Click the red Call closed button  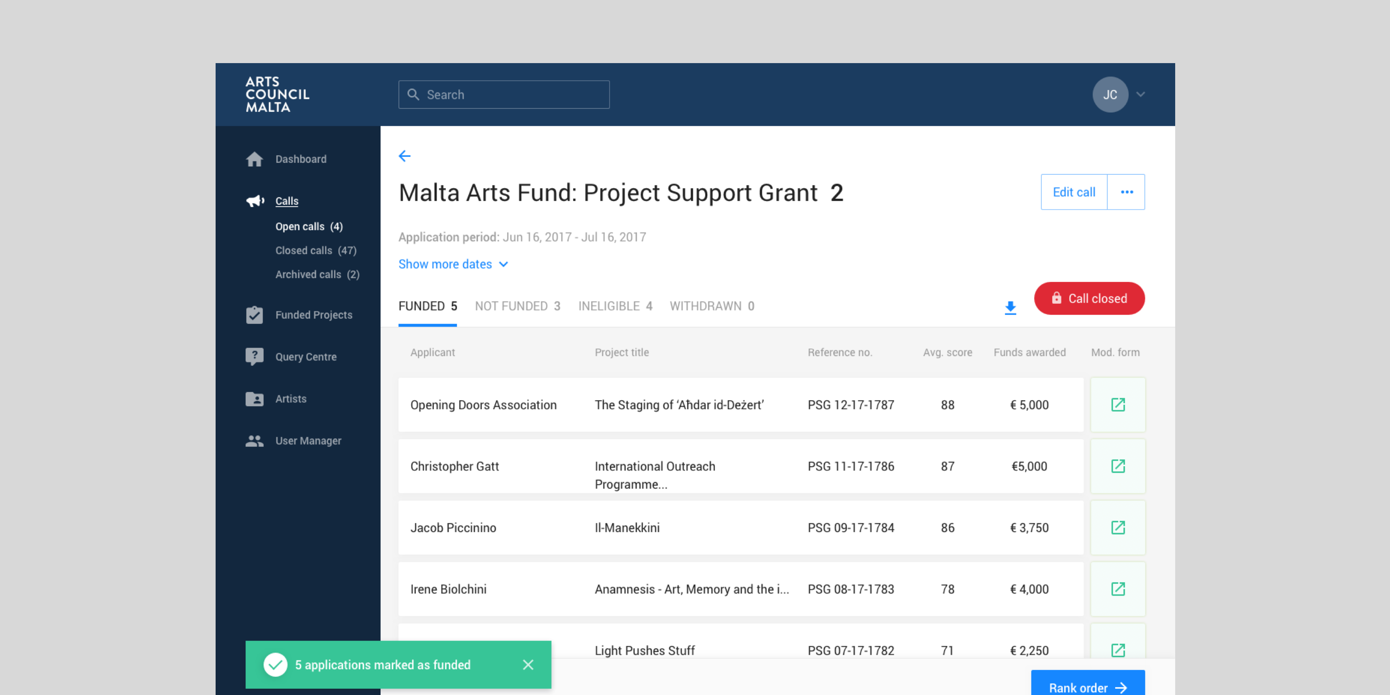[1089, 299]
